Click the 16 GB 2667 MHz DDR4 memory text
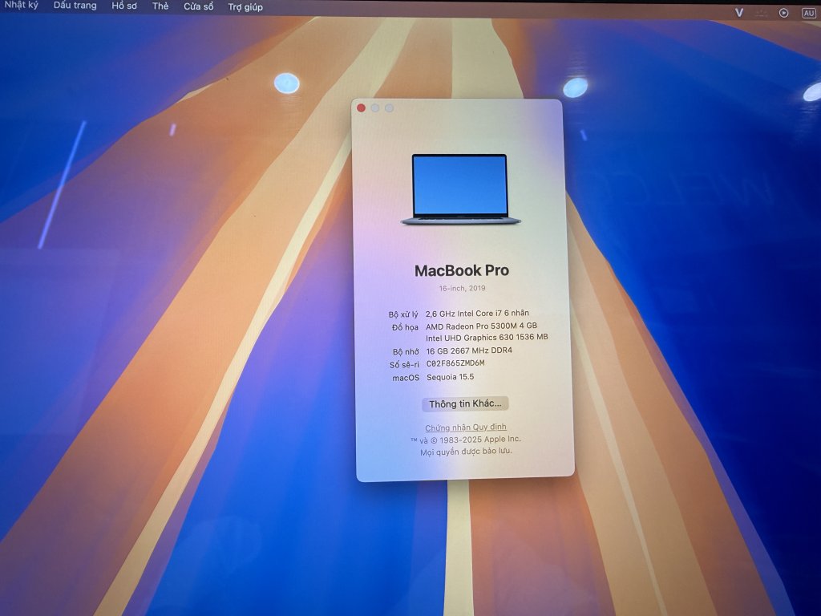The image size is (821, 616). [x=469, y=351]
